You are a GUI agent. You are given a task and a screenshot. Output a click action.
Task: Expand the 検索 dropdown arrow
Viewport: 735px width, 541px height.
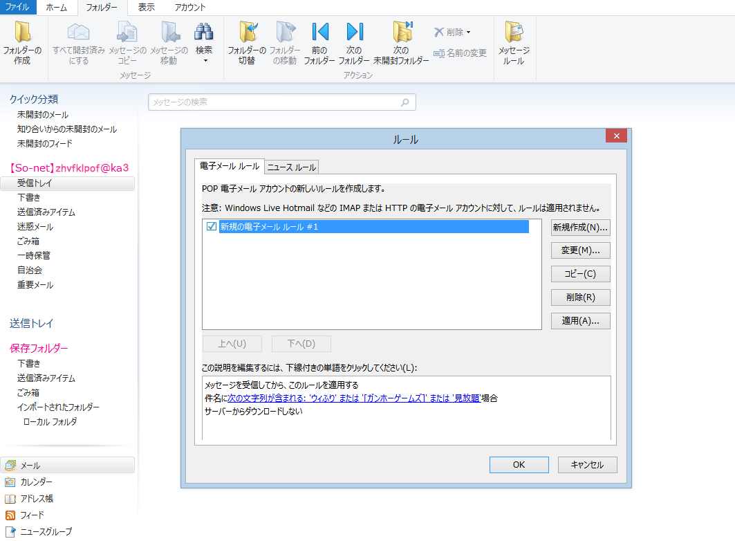[x=205, y=61]
